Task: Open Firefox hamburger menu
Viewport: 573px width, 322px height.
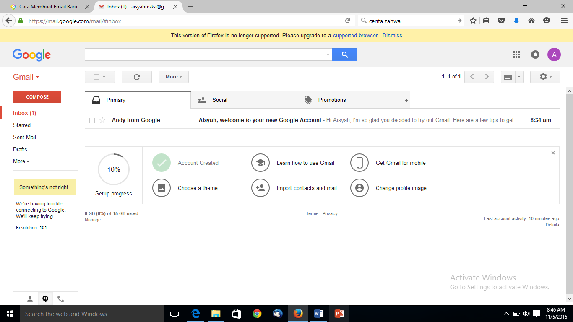Action: coord(564,21)
